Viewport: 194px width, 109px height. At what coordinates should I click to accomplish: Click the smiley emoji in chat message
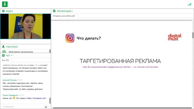(x=14, y=98)
